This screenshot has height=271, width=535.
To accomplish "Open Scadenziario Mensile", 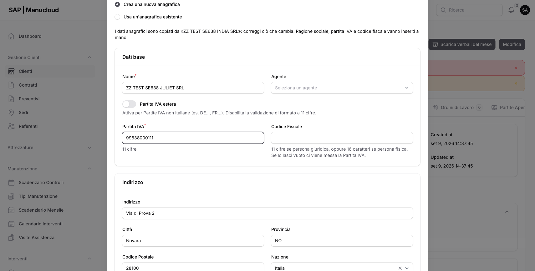I will pos(50,210).
